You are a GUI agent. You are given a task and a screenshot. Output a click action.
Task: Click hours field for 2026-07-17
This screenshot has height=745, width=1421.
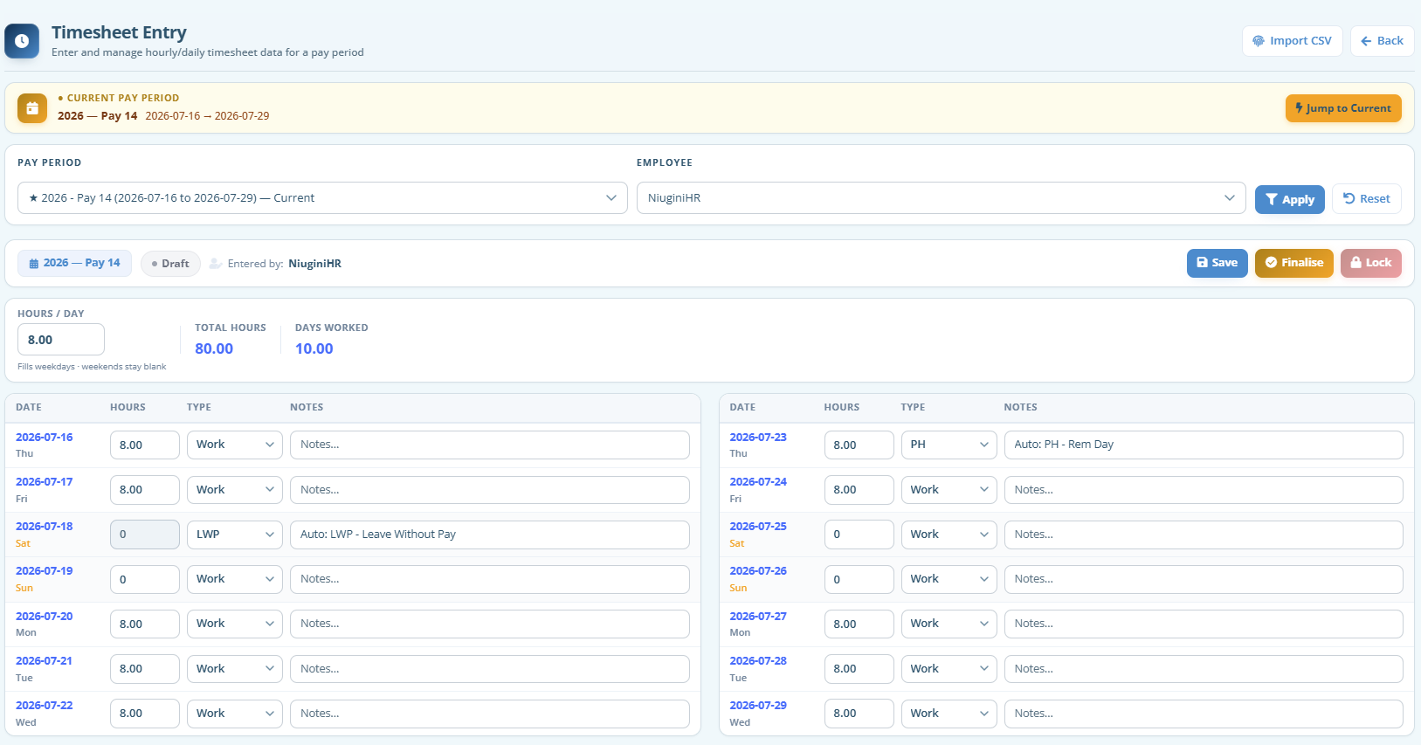pyautogui.click(x=145, y=490)
